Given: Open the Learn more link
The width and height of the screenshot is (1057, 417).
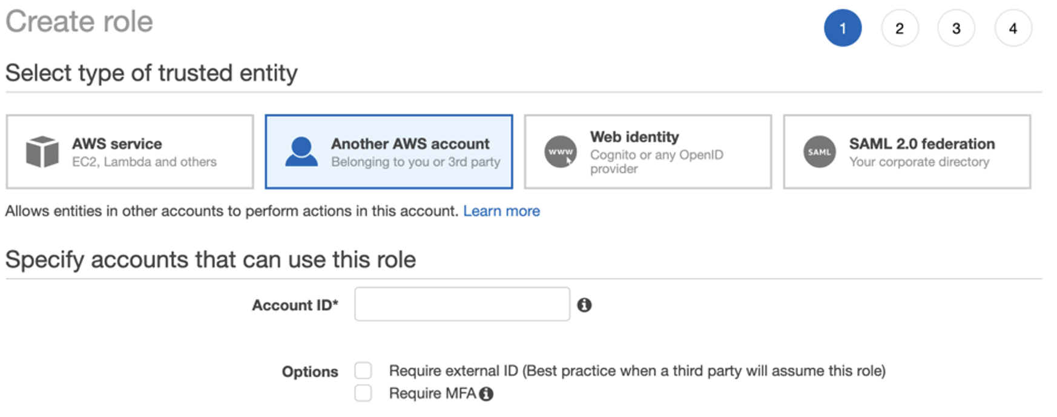Looking at the screenshot, I should (x=501, y=210).
